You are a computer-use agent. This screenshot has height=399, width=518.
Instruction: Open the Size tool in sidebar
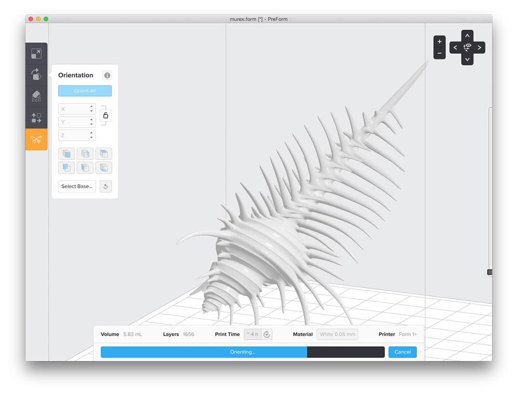point(36,54)
